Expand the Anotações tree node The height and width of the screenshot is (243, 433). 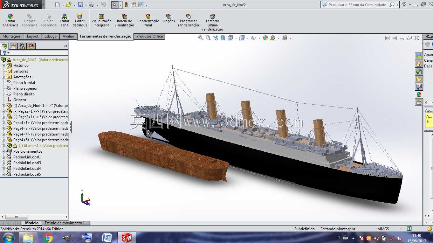[x=3, y=77]
